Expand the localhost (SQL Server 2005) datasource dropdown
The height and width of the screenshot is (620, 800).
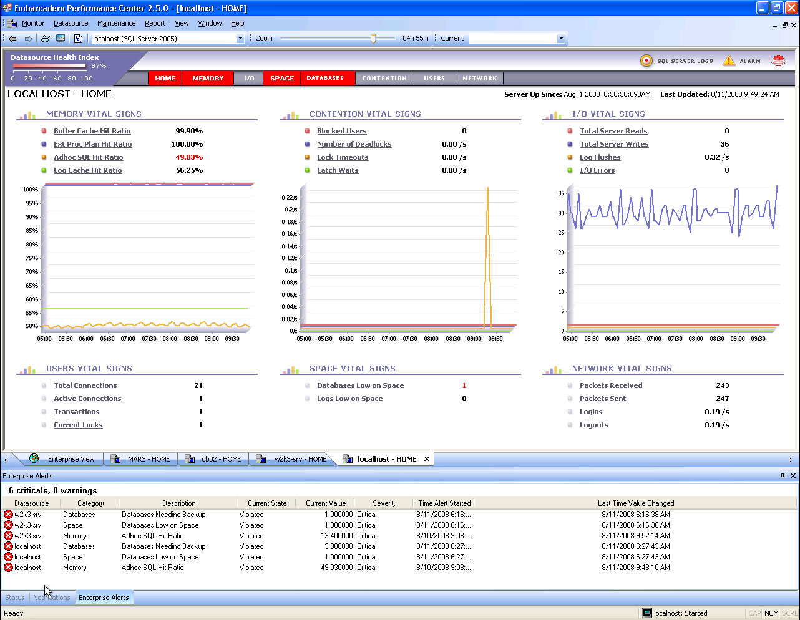point(240,39)
